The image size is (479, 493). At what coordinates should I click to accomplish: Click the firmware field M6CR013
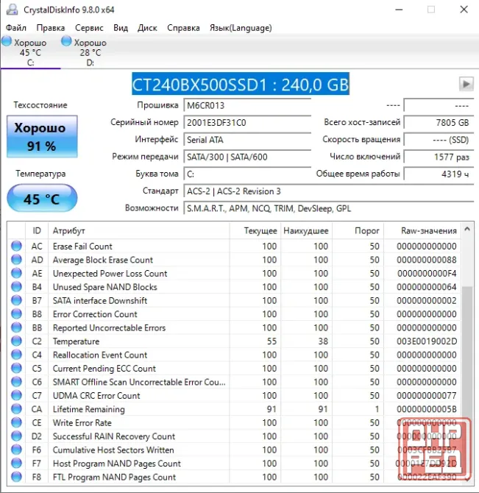click(x=247, y=105)
